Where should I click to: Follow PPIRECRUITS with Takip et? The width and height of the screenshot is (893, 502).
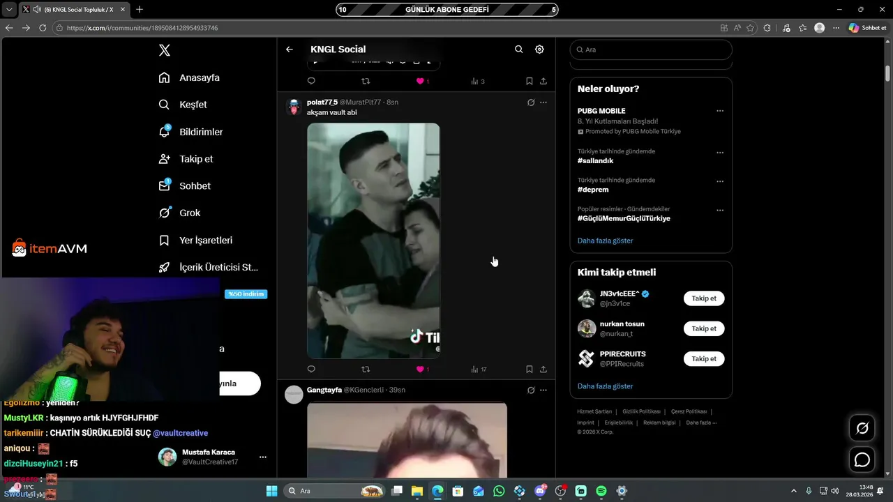point(704,358)
